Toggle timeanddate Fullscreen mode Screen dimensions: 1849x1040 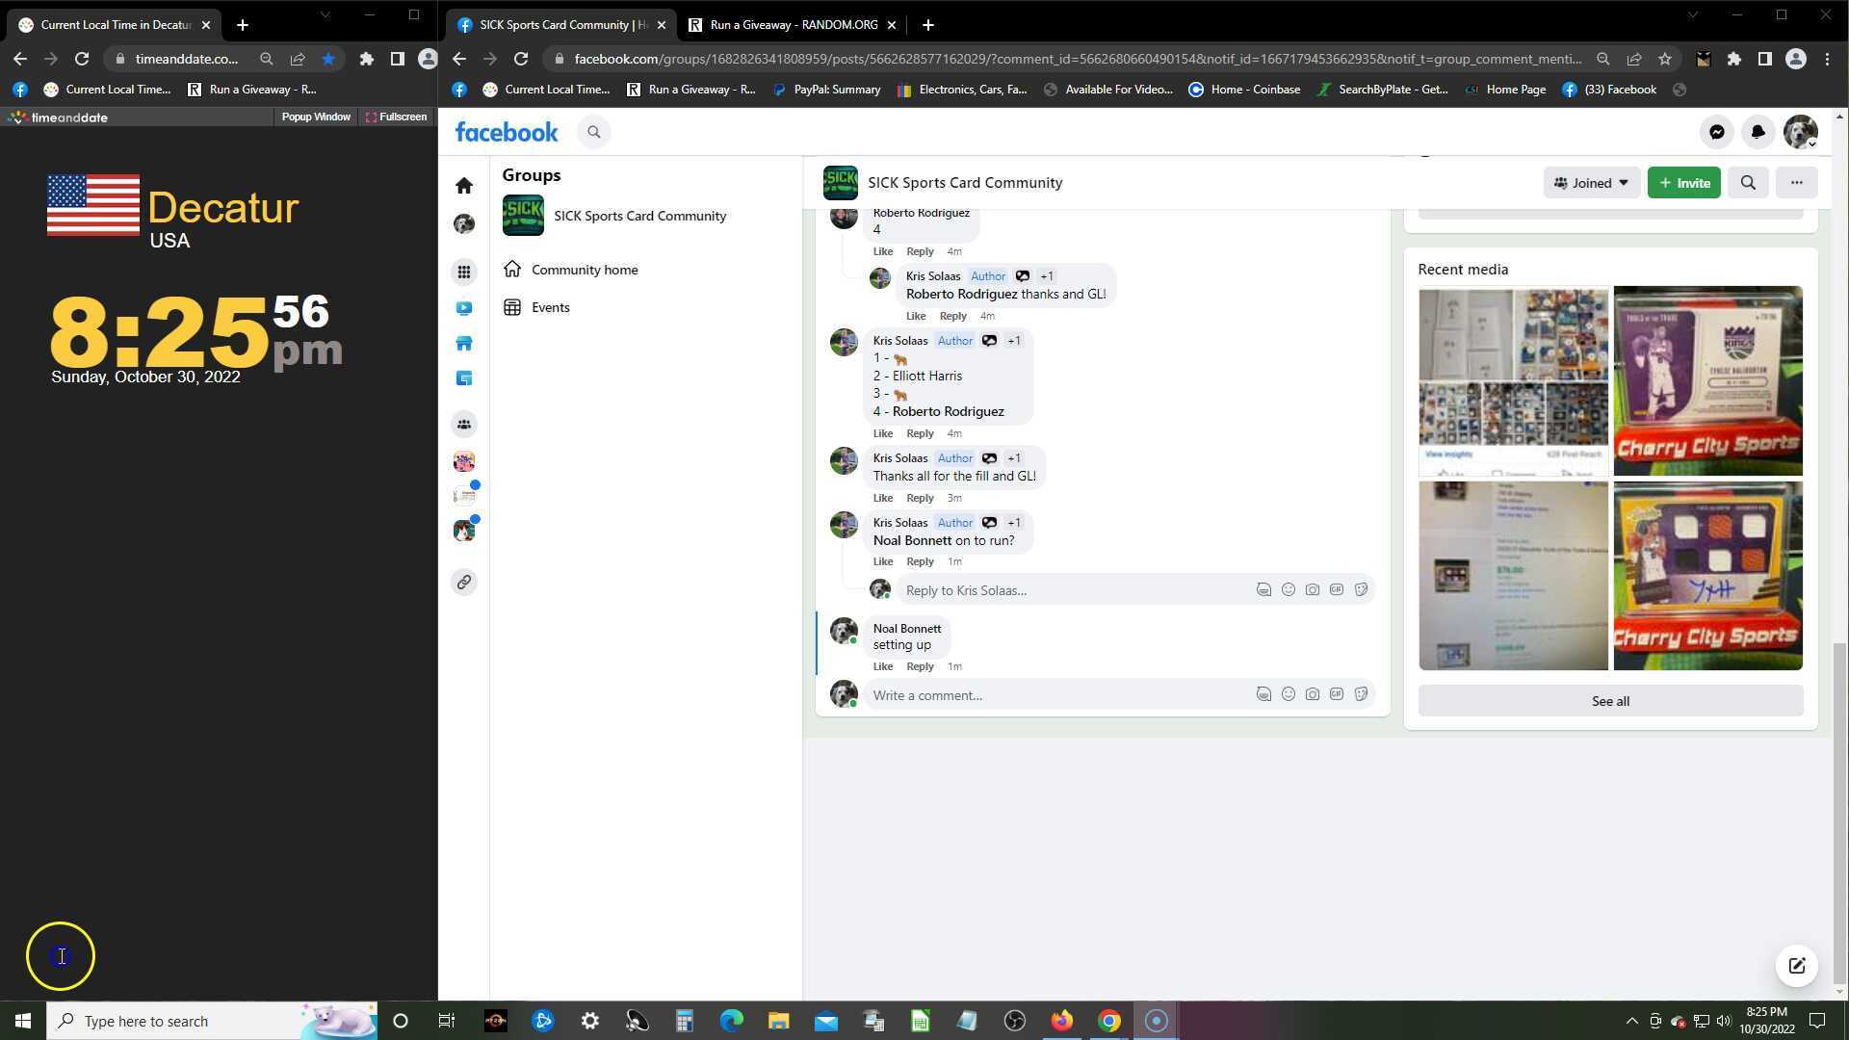(396, 117)
